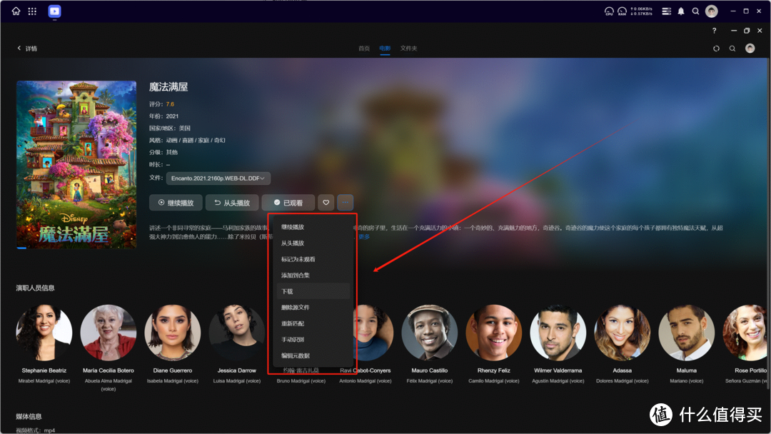Open the app profile avatar

[750, 48]
